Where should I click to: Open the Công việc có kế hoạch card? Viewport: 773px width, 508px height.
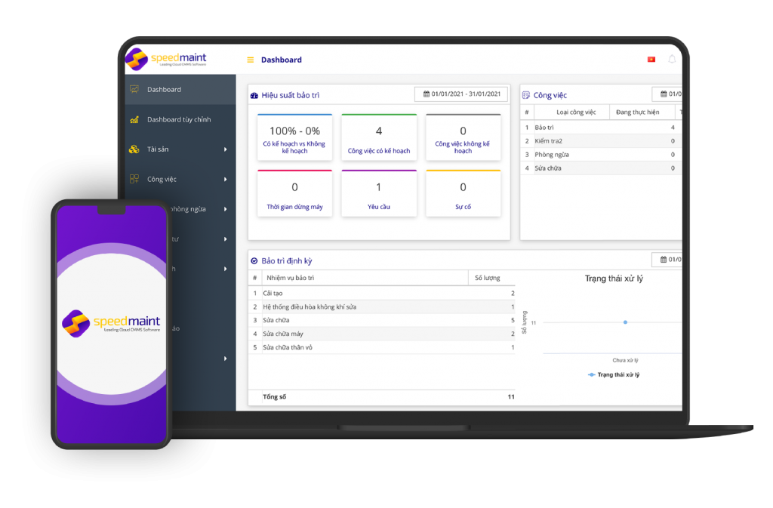click(379, 137)
